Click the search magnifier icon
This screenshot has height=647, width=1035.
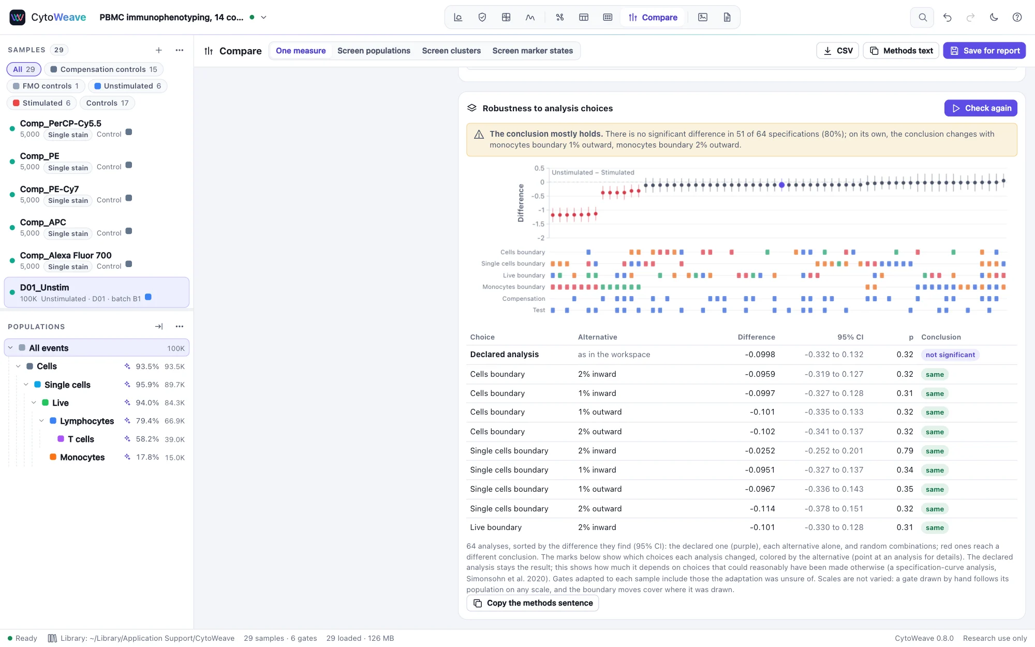tap(922, 17)
